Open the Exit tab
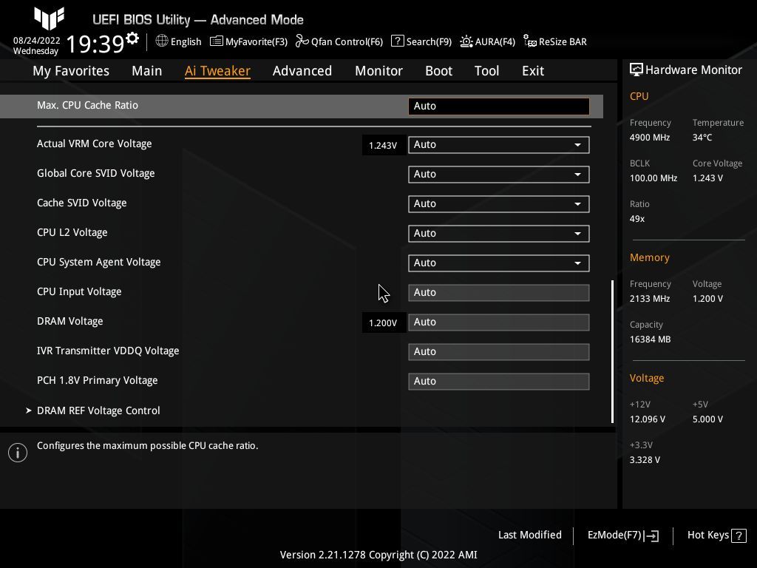Screen dimensions: 757x568 533,70
